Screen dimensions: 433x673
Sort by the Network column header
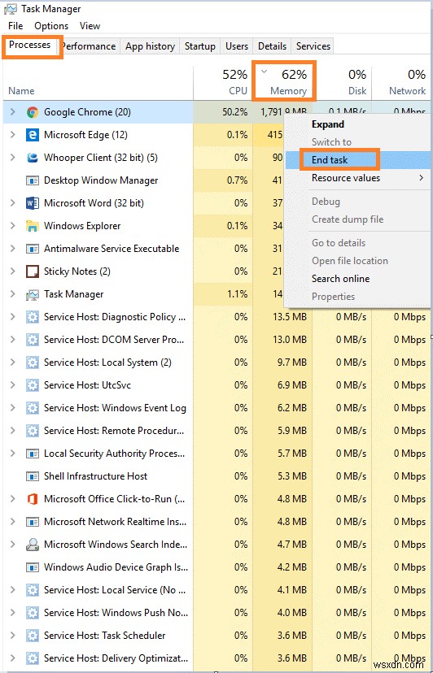click(401, 83)
